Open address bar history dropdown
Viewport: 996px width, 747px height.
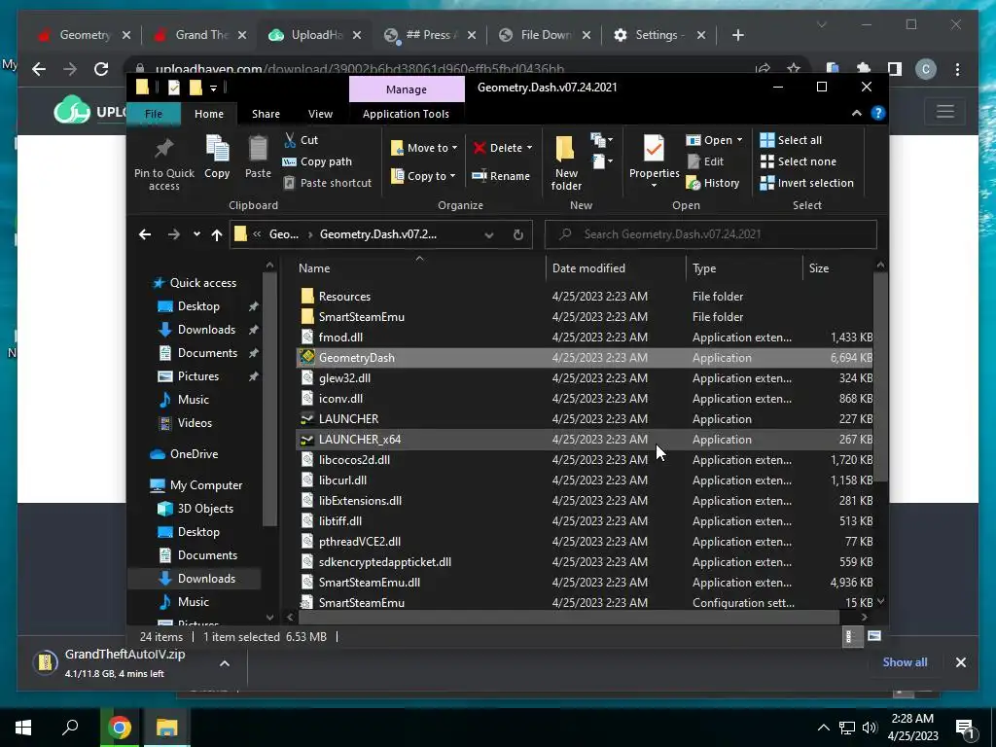tap(489, 234)
